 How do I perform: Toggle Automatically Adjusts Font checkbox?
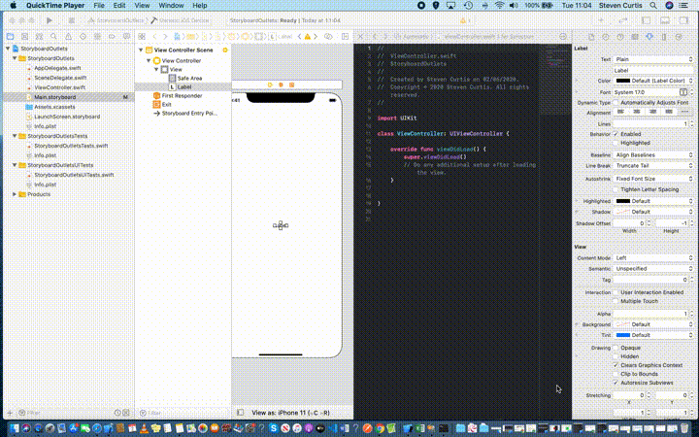tap(616, 103)
